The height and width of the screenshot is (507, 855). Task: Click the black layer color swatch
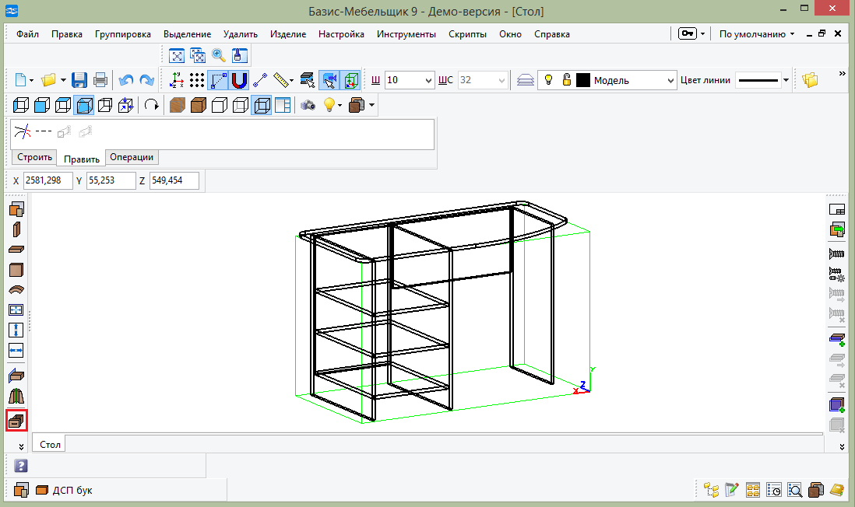point(583,80)
